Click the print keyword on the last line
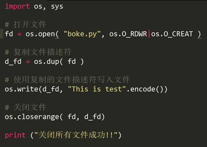The height and width of the screenshot is (147, 207). tap(15, 135)
